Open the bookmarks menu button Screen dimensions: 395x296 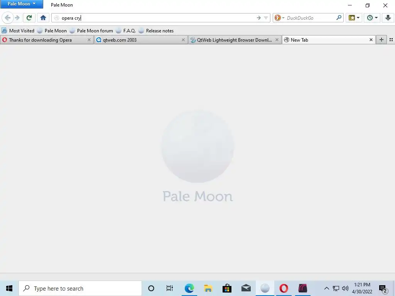tap(354, 18)
